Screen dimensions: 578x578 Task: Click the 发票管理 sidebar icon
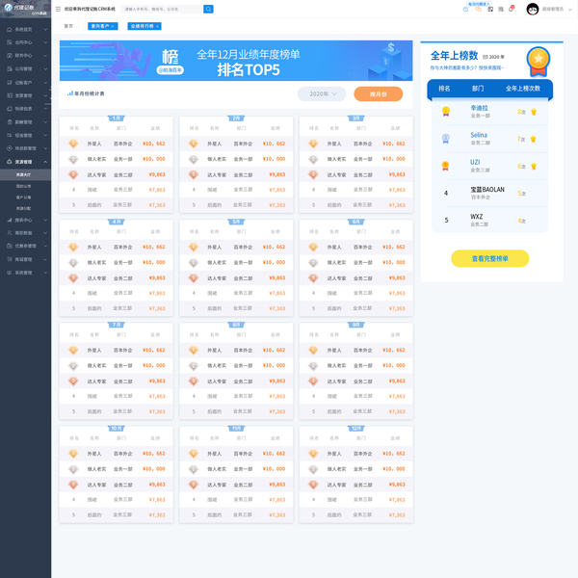(x=10, y=95)
